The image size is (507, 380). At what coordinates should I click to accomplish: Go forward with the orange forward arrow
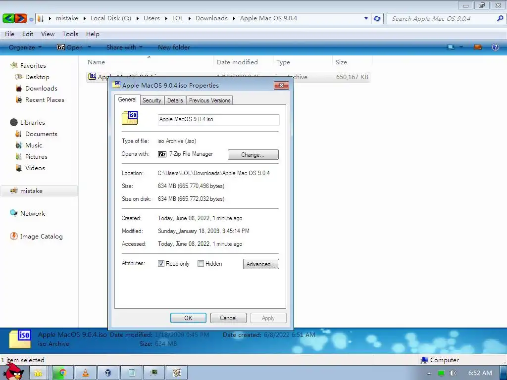21,18
